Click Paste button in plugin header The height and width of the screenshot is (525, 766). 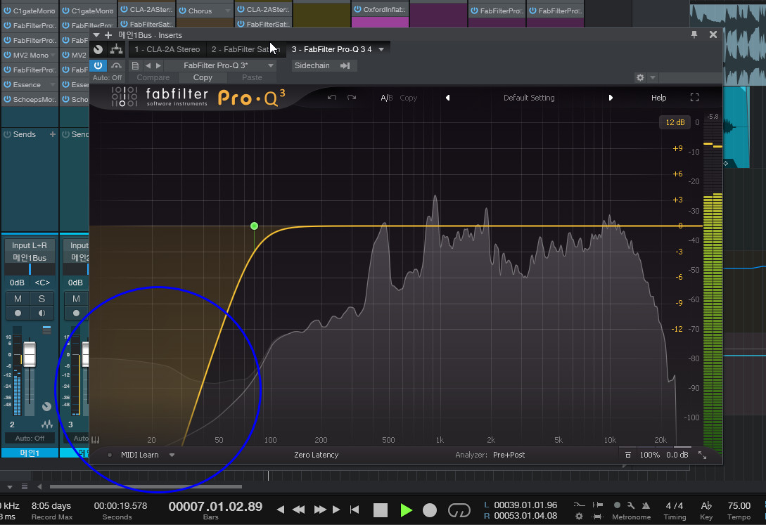252,77
